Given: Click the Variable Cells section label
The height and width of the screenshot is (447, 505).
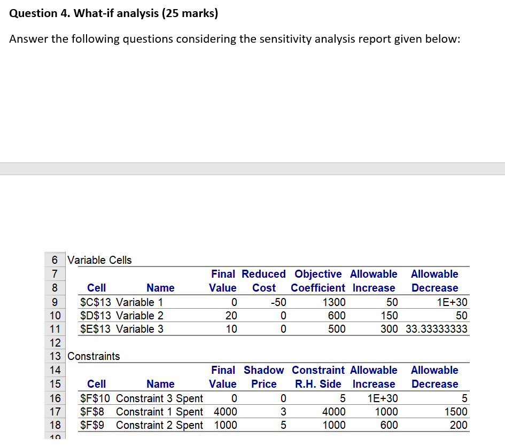Looking at the screenshot, I should click(99, 260).
